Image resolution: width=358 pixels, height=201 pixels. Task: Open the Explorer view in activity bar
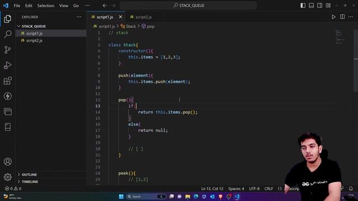tap(7, 19)
